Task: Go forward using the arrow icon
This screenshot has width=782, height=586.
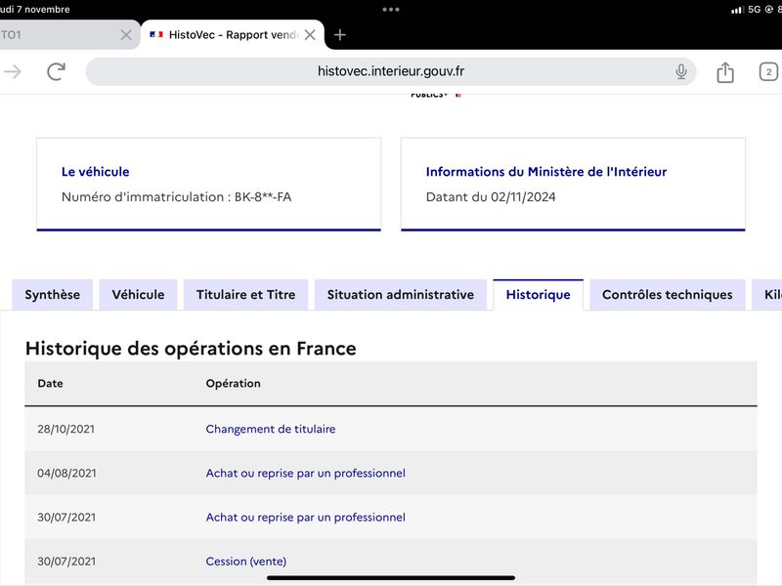Action: tap(13, 71)
